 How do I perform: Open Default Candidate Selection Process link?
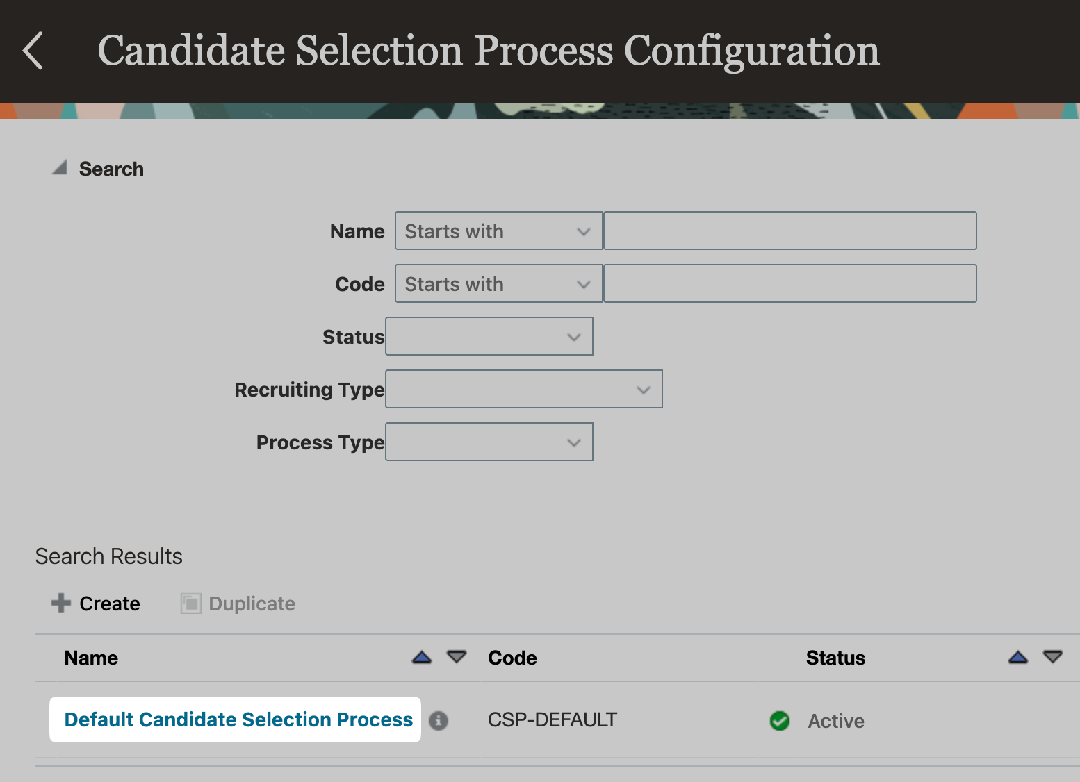[x=238, y=719]
